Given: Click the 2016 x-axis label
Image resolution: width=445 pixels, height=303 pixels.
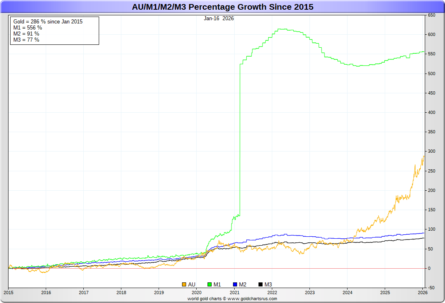Looking at the screenshot, I should [46, 292].
